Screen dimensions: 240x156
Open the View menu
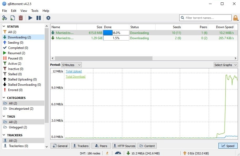point(24,11)
